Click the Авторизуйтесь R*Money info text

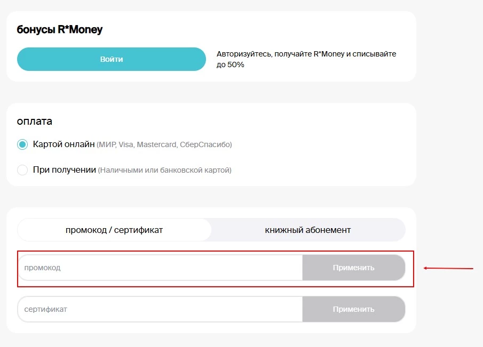(x=306, y=54)
